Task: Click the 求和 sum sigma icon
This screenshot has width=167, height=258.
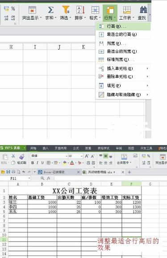Action: click(50, 10)
